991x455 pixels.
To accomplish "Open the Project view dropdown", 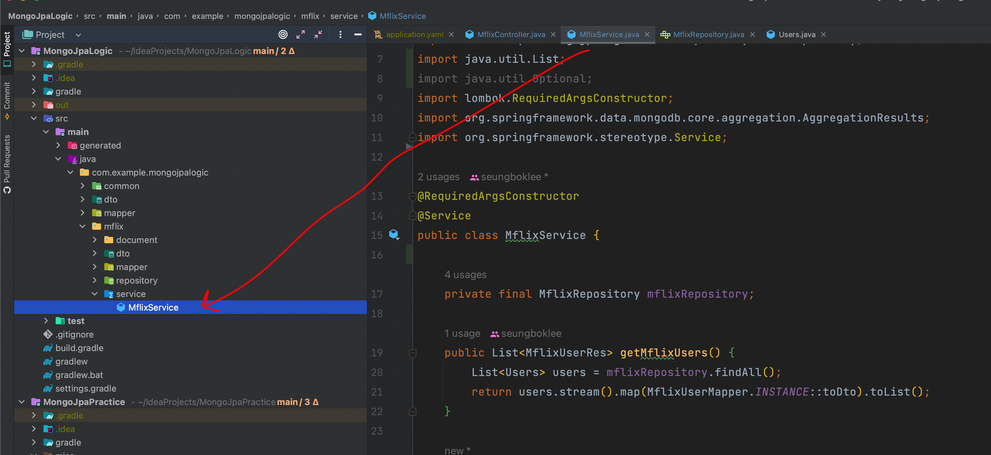I will (x=78, y=35).
